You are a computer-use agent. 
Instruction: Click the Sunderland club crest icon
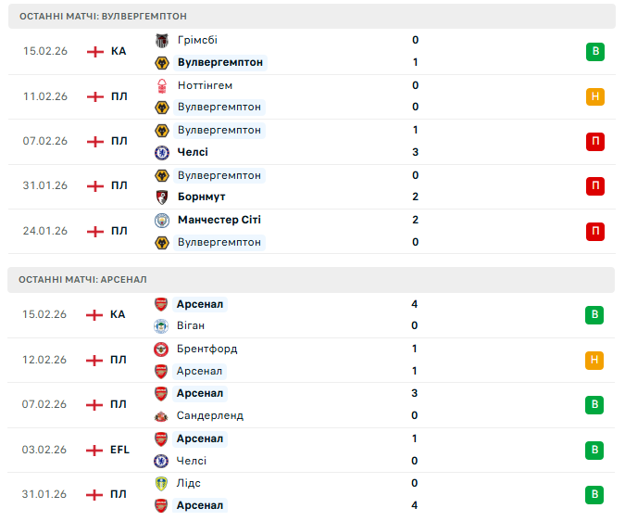[162, 415]
